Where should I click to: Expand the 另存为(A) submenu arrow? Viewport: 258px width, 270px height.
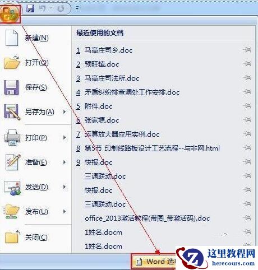point(64,112)
